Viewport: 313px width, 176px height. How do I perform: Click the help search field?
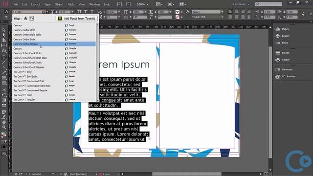[x=268, y=4]
